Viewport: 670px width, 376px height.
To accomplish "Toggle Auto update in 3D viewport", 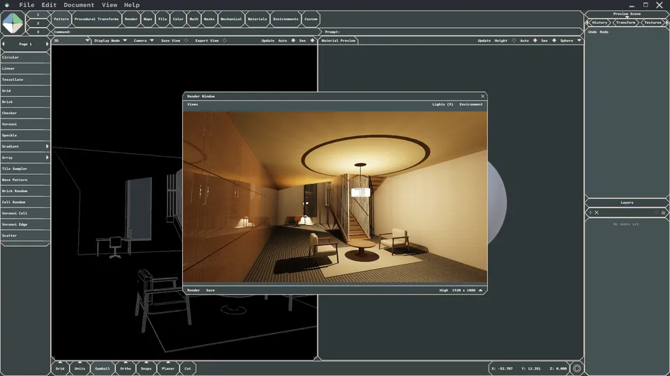I will coord(293,40).
